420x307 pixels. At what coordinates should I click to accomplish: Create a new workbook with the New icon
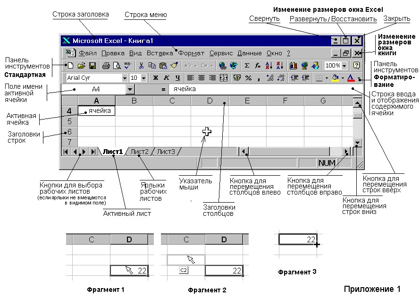[x=70, y=66]
